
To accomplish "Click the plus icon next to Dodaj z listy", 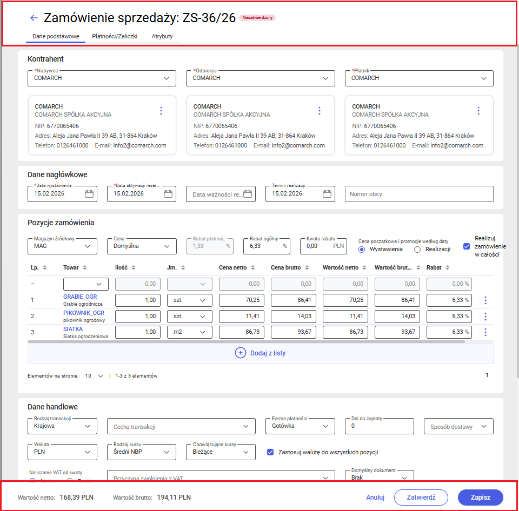I will point(240,353).
